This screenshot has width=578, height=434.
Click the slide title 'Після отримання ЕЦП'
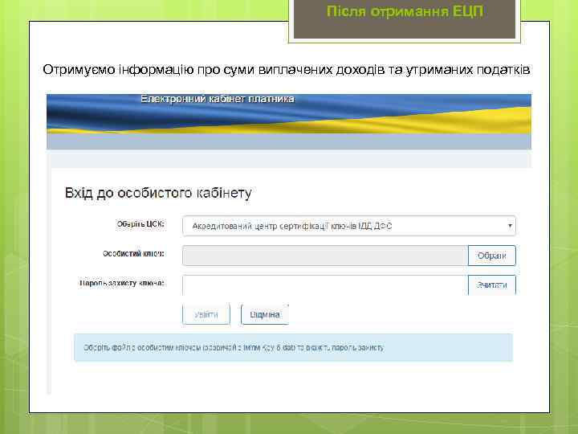[x=405, y=11]
